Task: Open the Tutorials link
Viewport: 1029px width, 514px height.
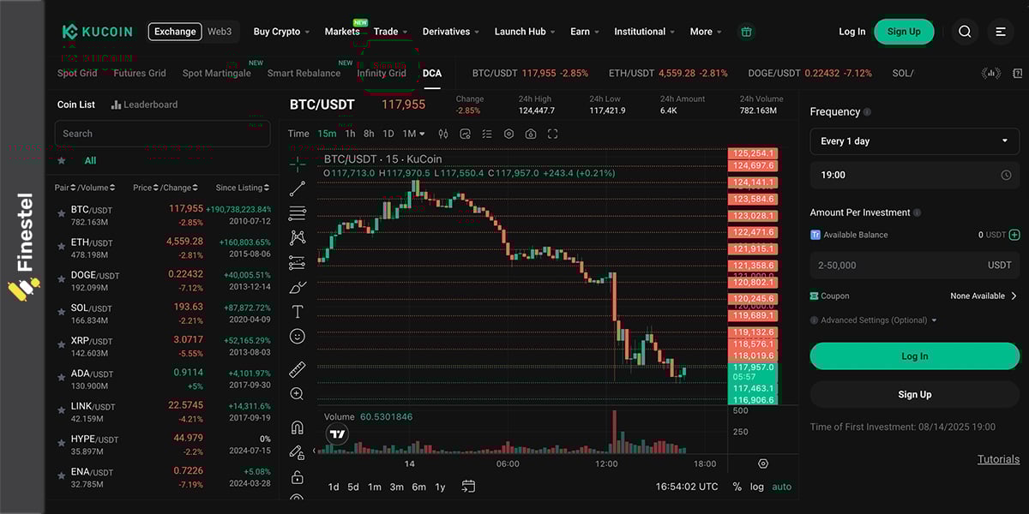Action: (998, 459)
